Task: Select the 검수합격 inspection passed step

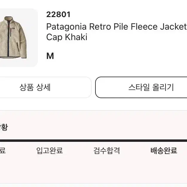Action: click(x=107, y=150)
